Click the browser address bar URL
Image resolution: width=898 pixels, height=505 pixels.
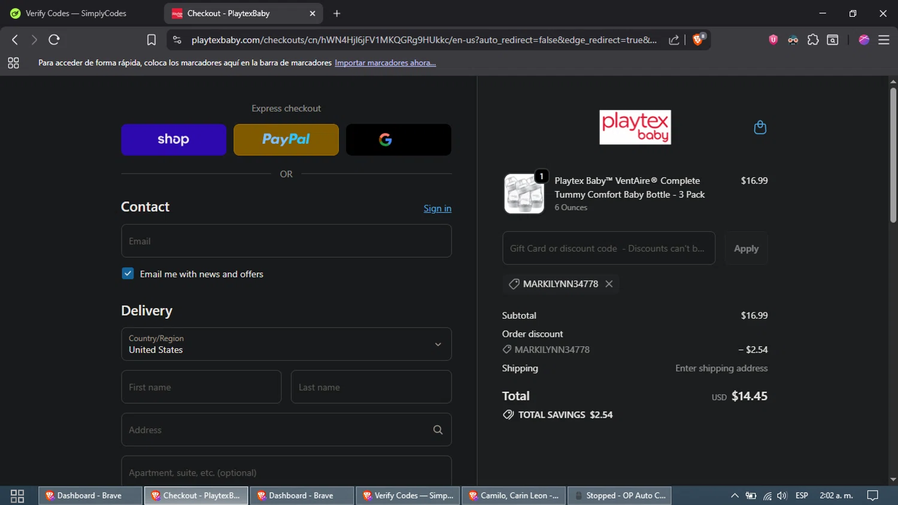click(424, 40)
